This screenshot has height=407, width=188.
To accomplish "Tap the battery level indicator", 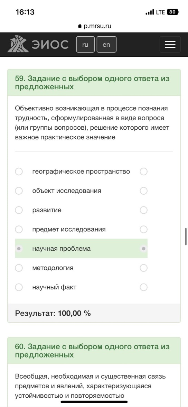I will click(173, 12).
